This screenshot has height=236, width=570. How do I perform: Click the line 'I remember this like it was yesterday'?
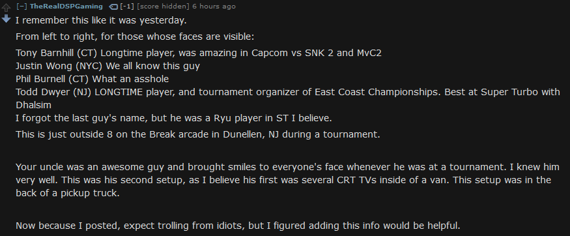pyautogui.click(x=101, y=20)
